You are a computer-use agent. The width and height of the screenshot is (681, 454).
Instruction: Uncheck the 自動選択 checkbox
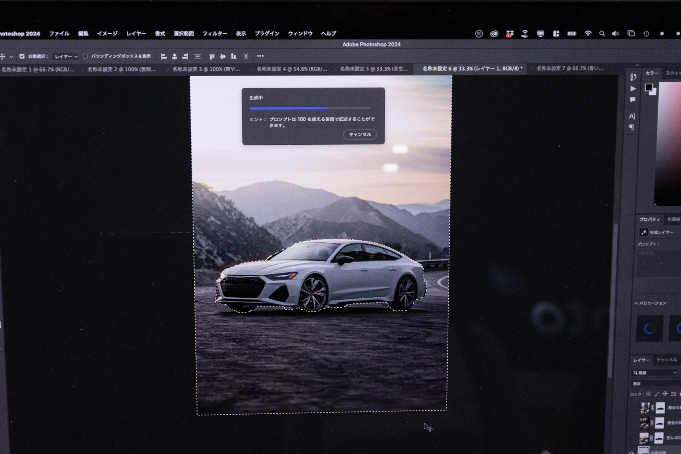tap(22, 56)
